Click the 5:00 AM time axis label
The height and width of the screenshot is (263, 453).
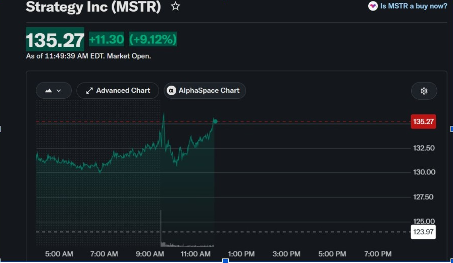(59, 254)
